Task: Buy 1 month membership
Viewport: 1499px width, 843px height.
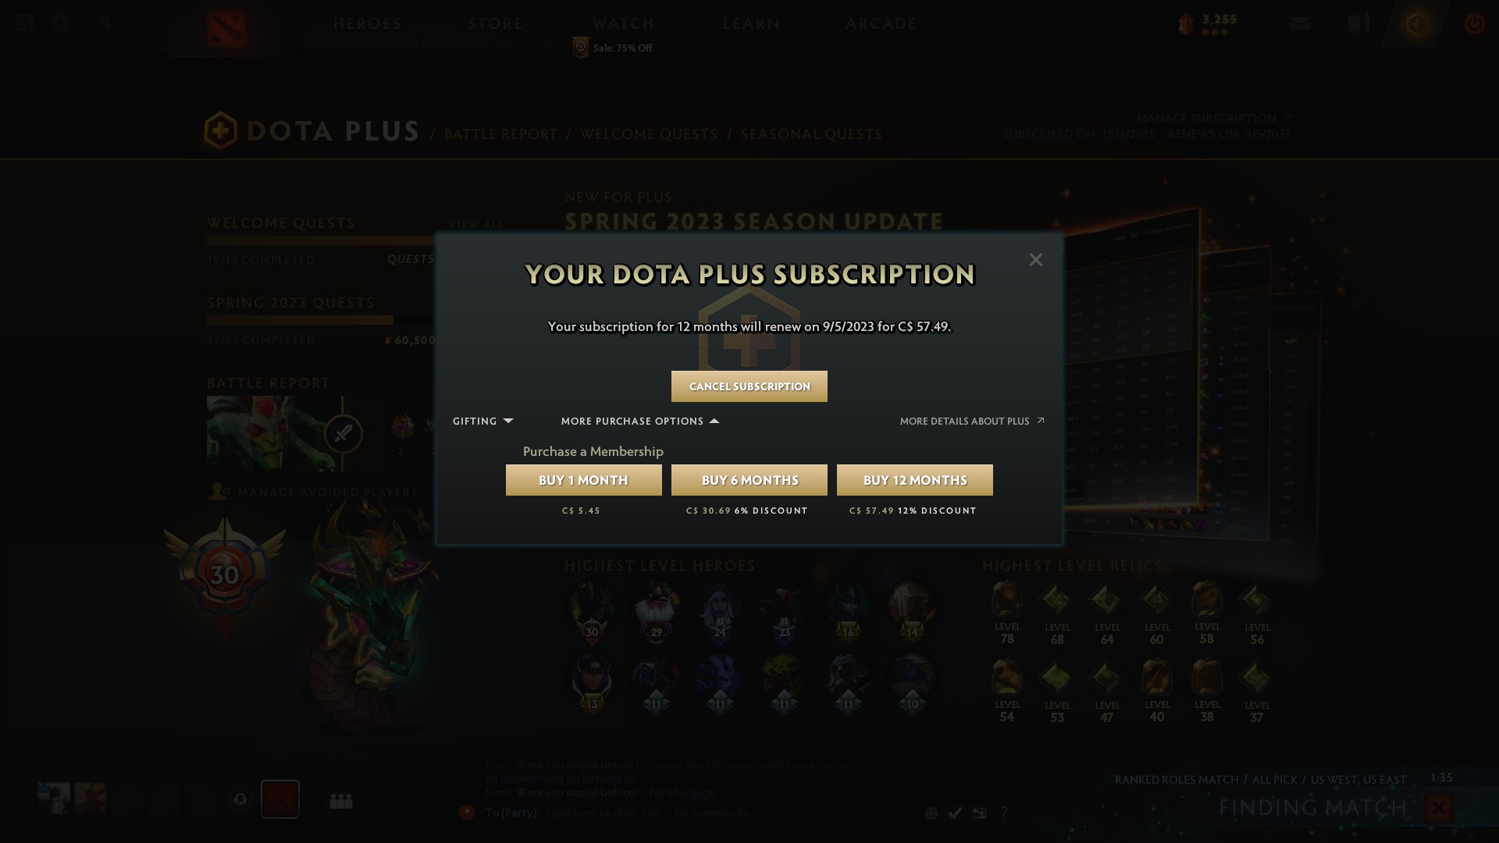Action: point(584,480)
